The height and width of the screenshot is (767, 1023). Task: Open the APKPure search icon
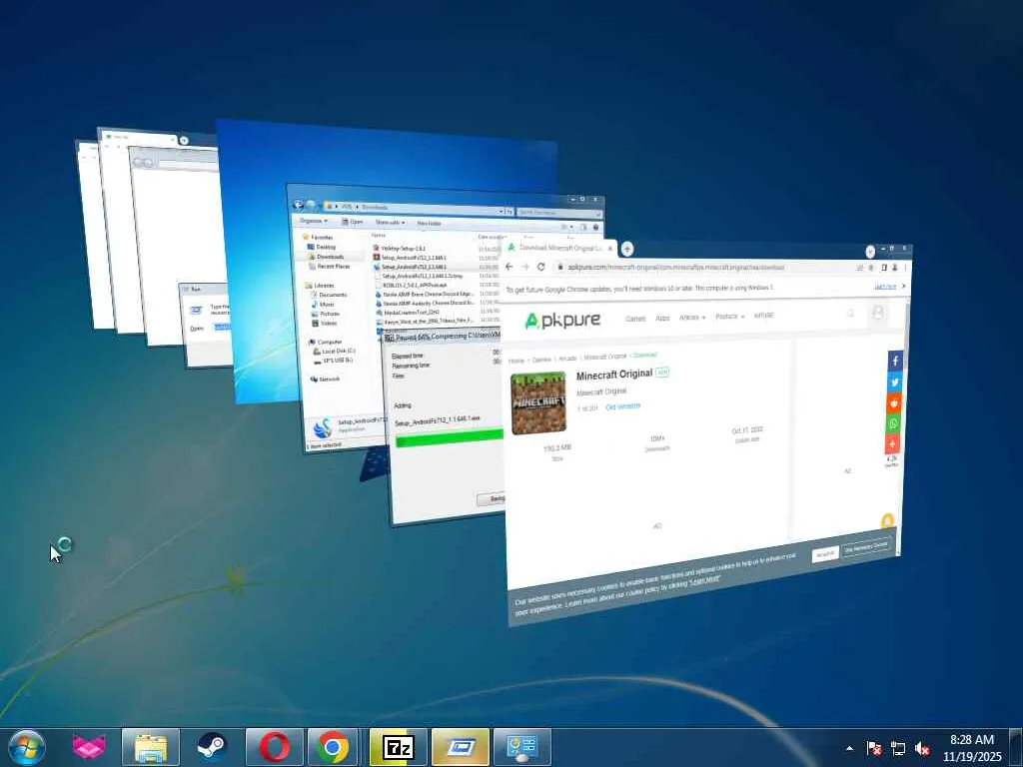tap(850, 314)
